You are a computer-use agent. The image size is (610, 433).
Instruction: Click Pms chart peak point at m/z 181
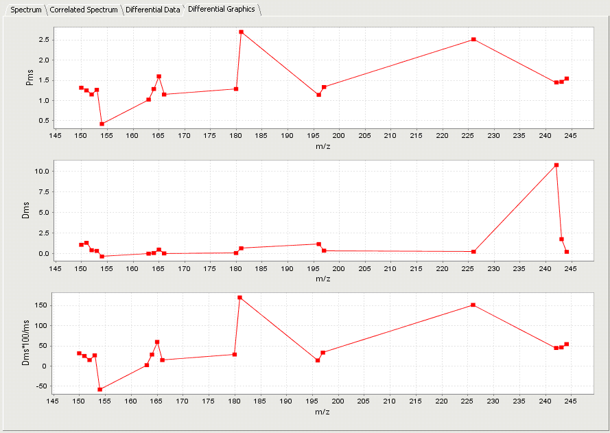coord(241,32)
